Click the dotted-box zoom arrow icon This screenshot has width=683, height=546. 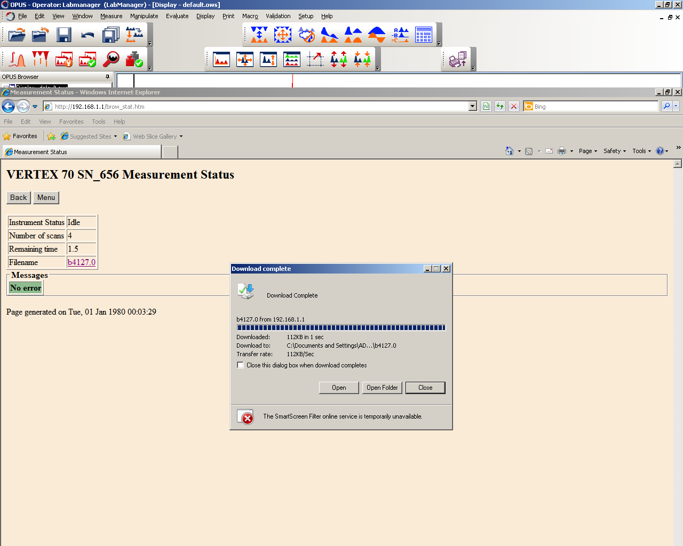[x=315, y=59]
